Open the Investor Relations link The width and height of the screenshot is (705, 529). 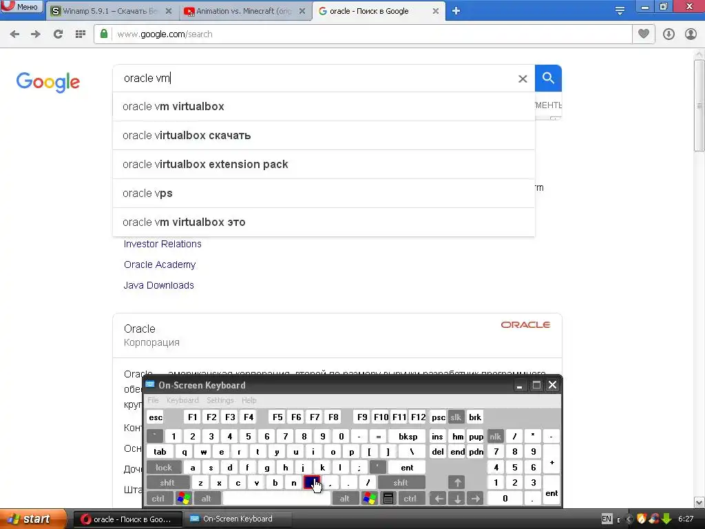(162, 244)
